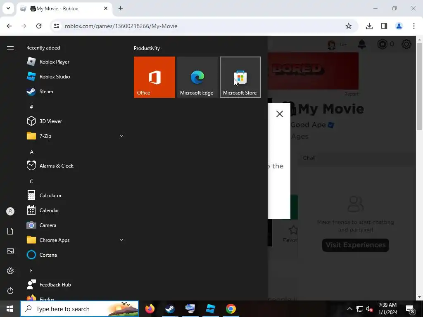Image resolution: width=423 pixels, height=317 pixels.
Task: Click the muted volume tray icon
Action: pos(370,309)
